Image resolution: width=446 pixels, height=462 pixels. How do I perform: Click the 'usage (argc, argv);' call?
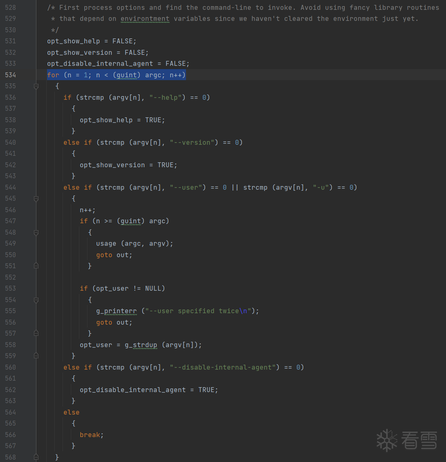point(134,244)
